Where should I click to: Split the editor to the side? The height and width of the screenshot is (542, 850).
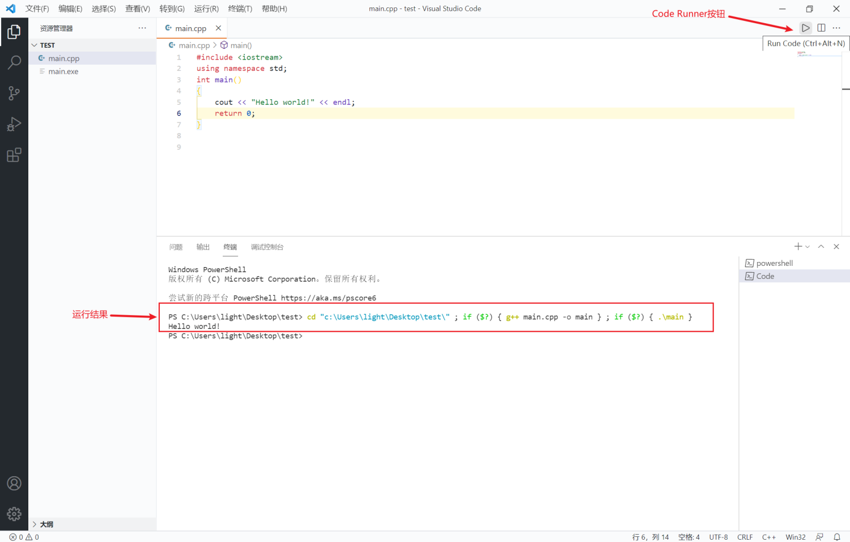pos(821,27)
